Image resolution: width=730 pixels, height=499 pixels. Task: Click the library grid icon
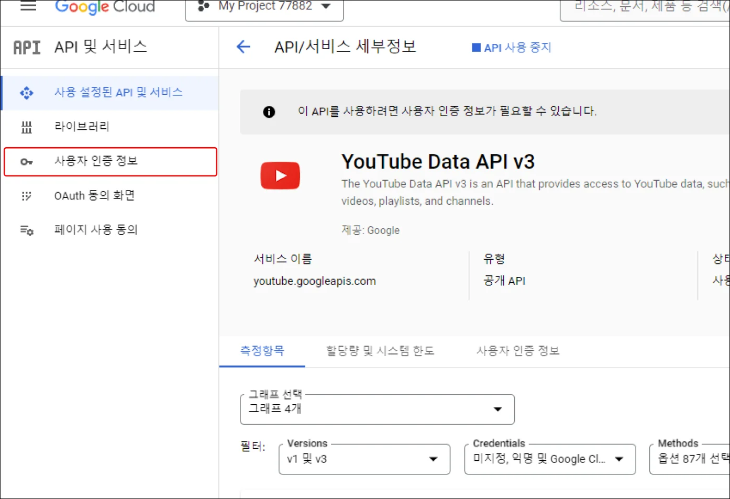click(27, 127)
